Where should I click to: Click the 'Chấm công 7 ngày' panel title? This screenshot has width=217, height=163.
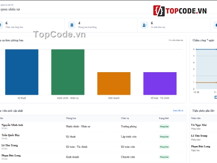(x=203, y=40)
